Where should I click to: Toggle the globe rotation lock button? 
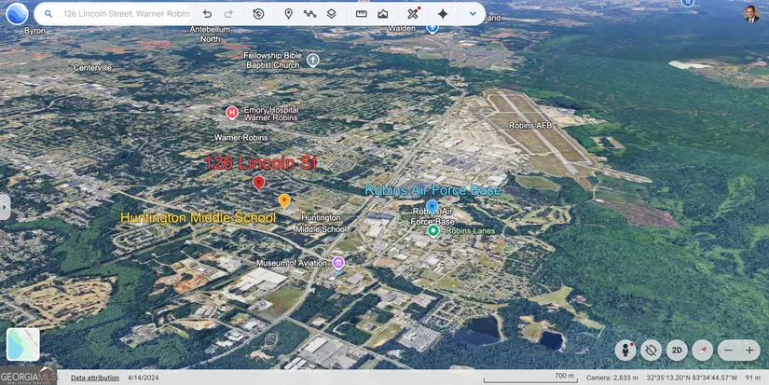pyautogui.click(x=652, y=350)
